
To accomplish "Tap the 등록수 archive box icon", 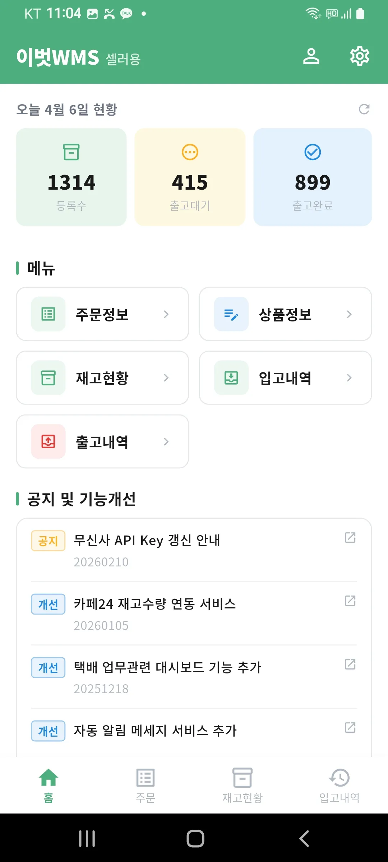I will point(71,152).
